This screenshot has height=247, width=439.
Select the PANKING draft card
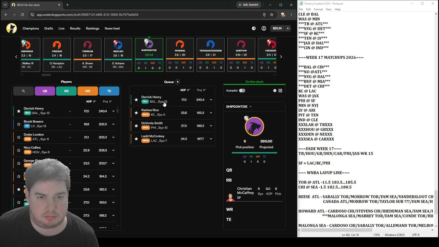180,55
